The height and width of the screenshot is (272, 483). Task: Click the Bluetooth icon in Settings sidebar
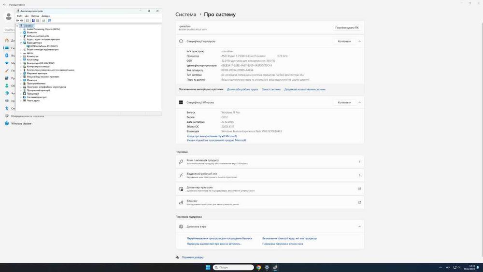tap(7, 56)
